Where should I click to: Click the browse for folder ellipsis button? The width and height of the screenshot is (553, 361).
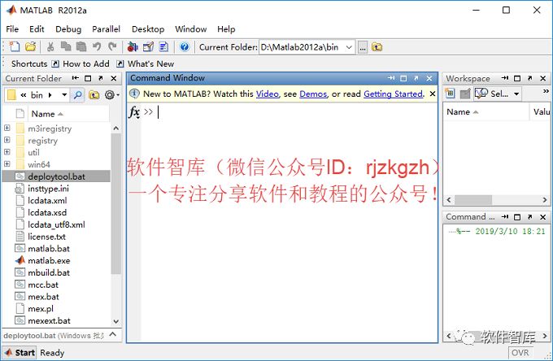coord(363,47)
